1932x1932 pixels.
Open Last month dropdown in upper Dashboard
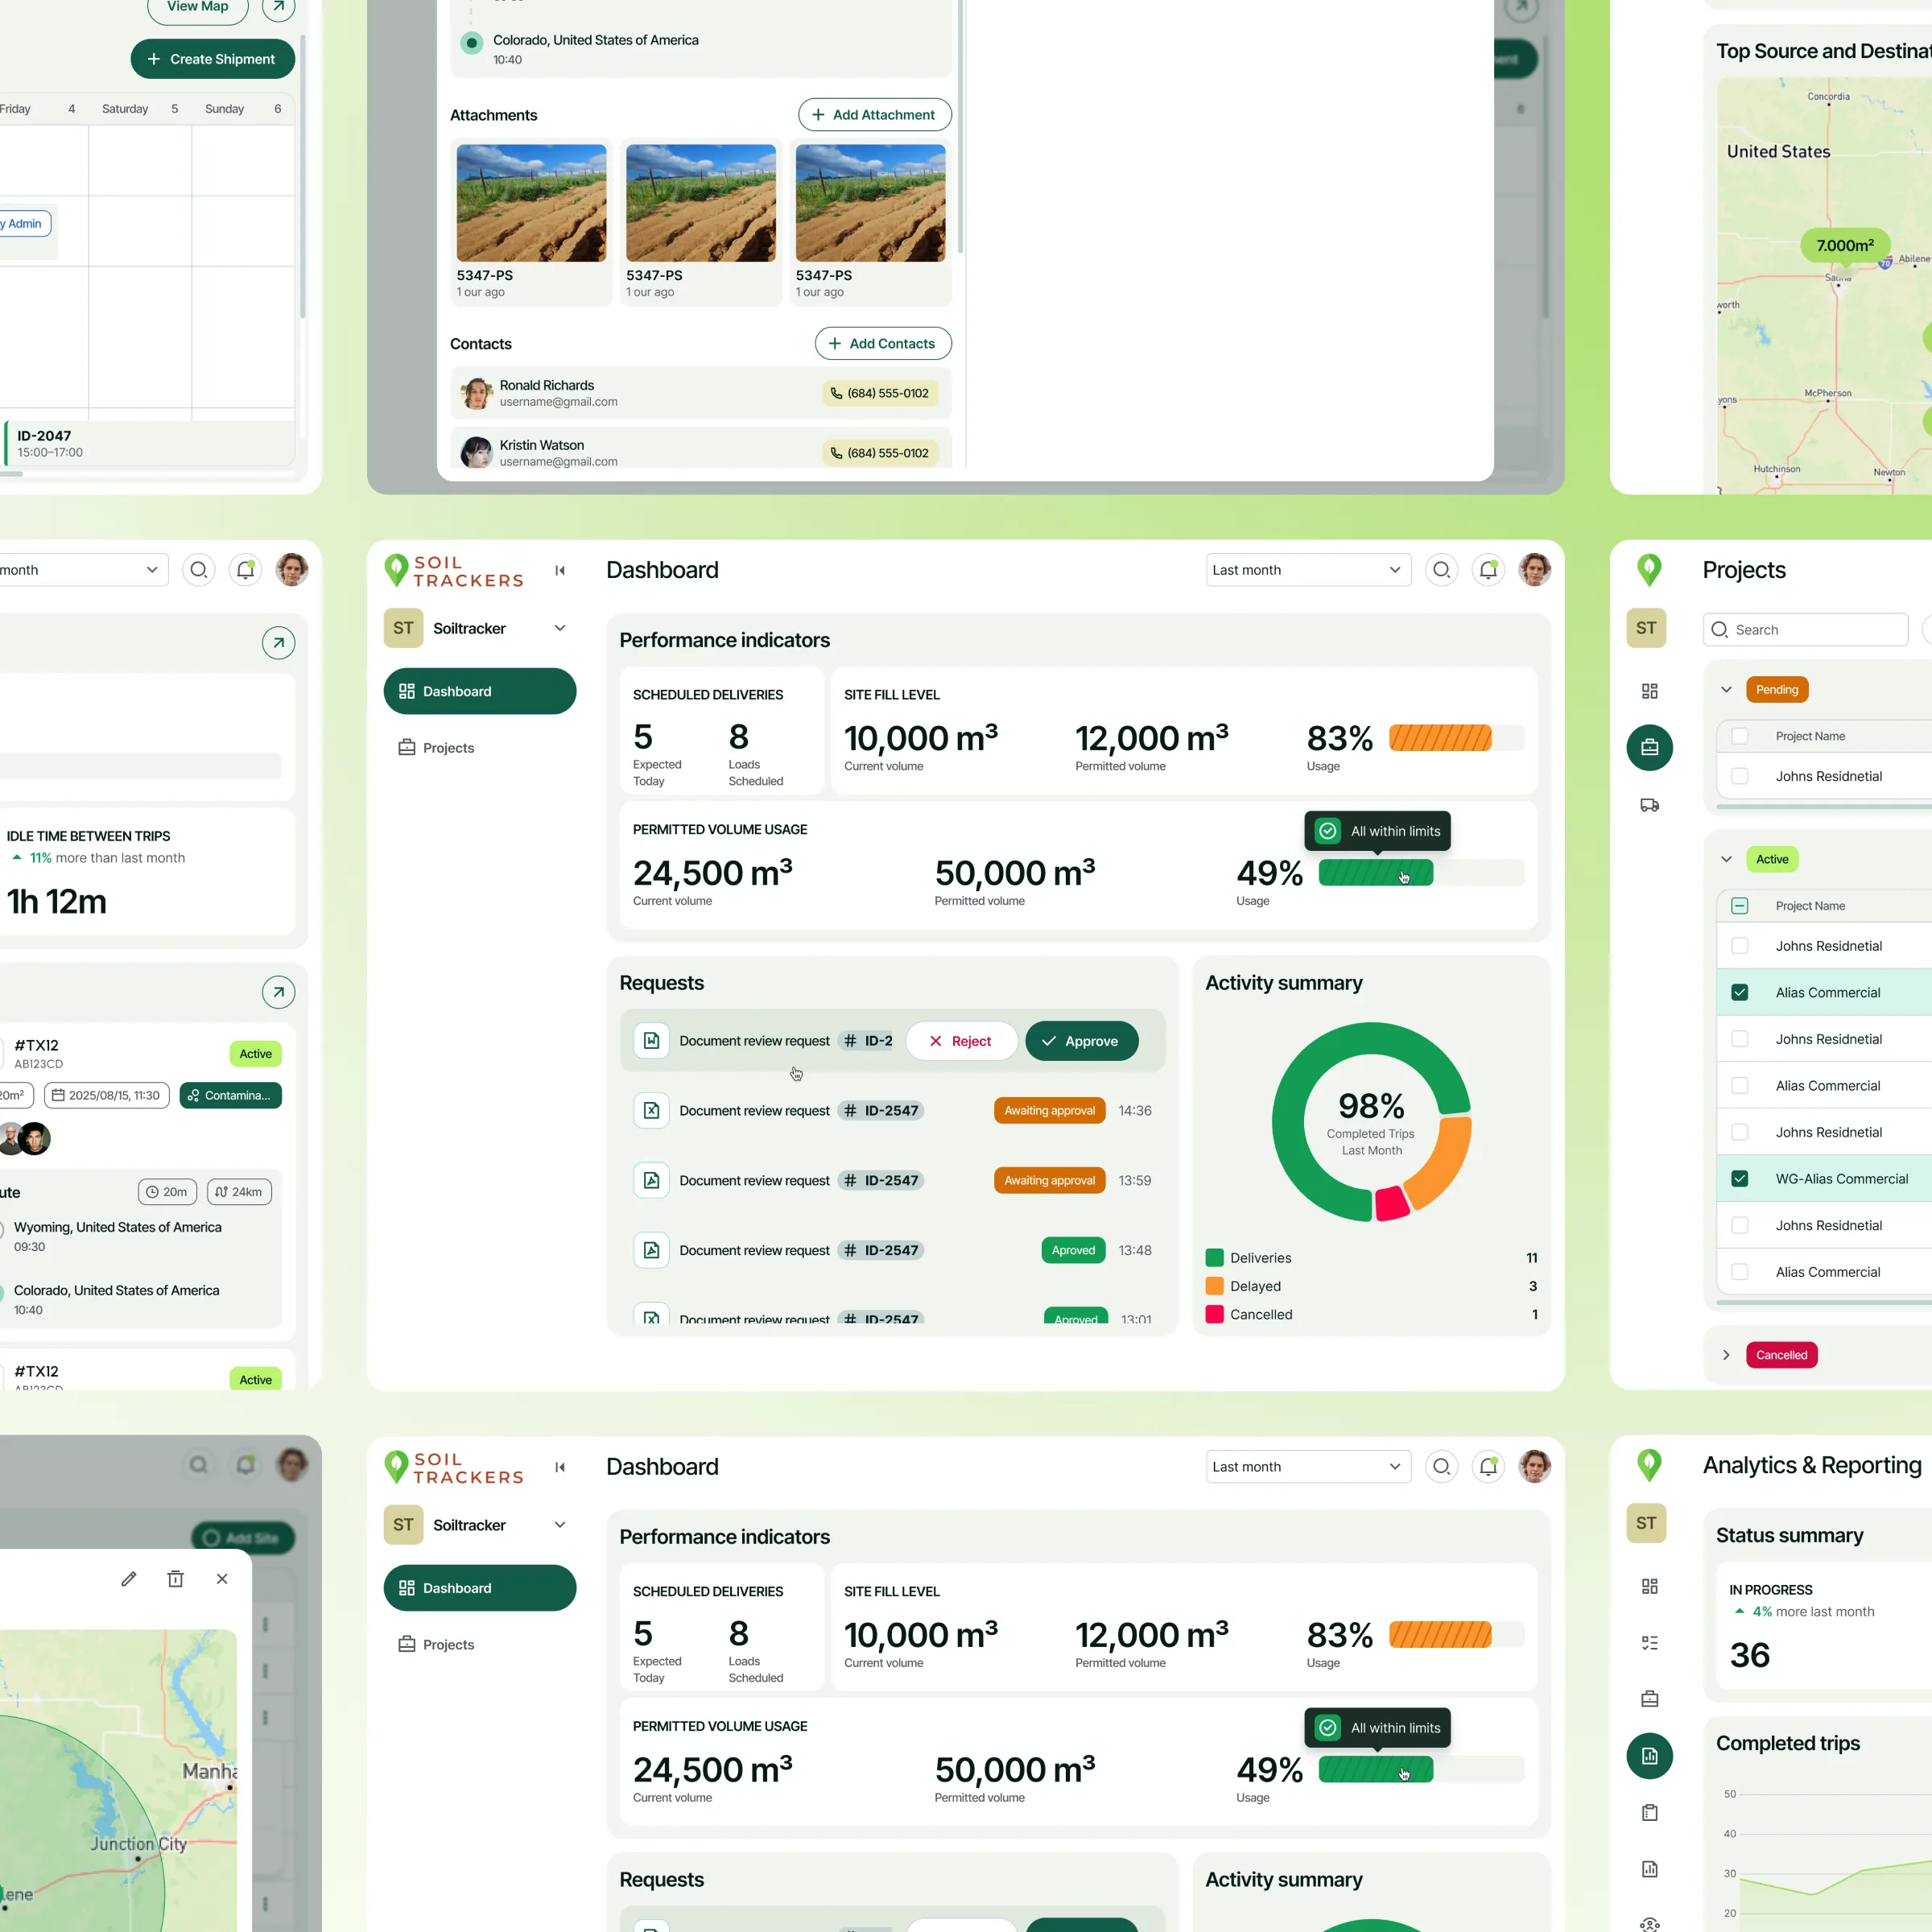[x=1308, y=570]
